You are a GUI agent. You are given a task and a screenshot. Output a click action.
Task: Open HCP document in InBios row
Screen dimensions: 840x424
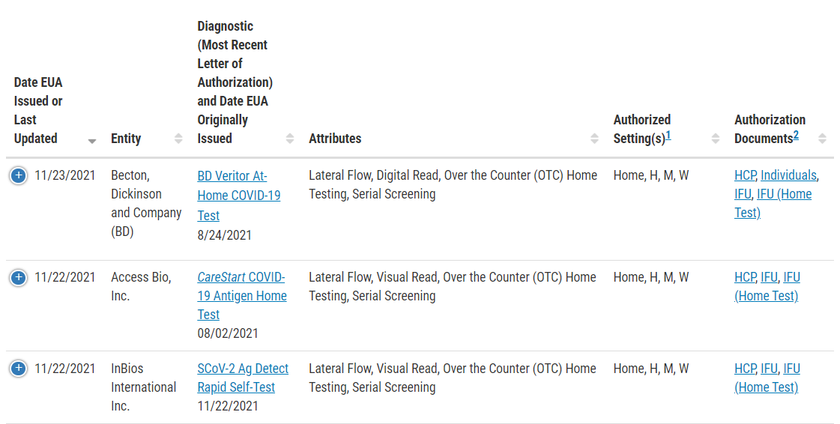pyautogui.click(x=745, y=369)
